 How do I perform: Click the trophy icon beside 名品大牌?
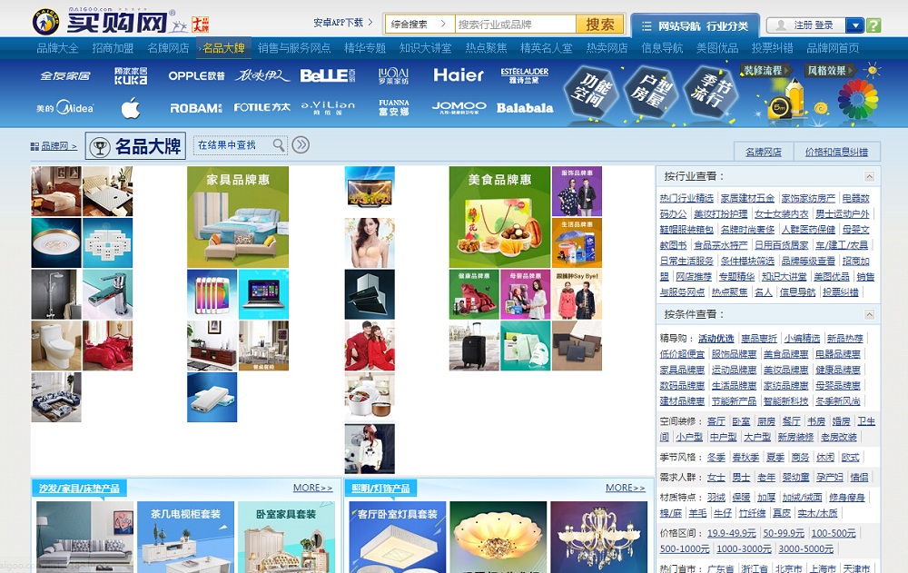(x=100, y=146)
